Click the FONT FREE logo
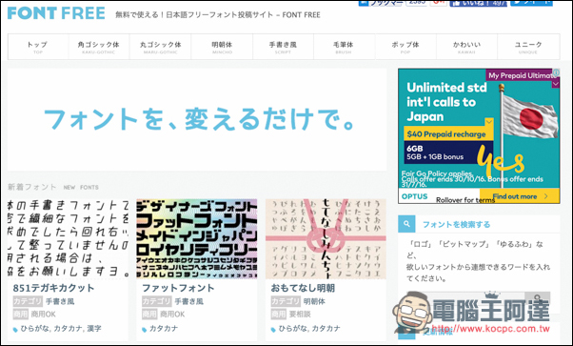 56,13
